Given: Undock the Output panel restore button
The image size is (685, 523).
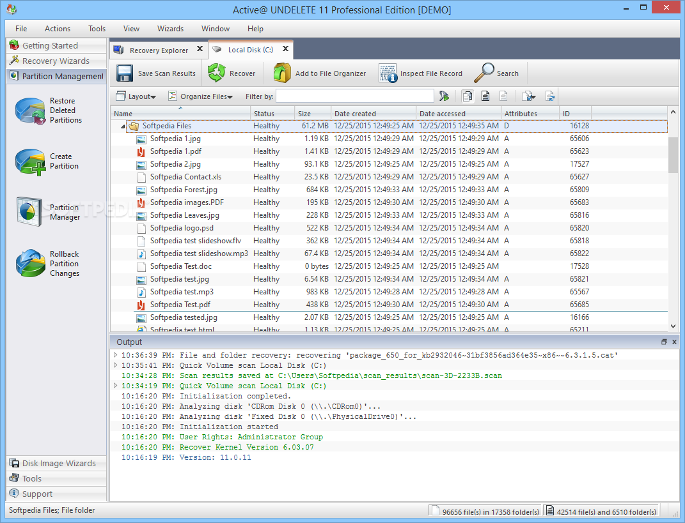Looking at the screenshot, I should coord(664,342).
